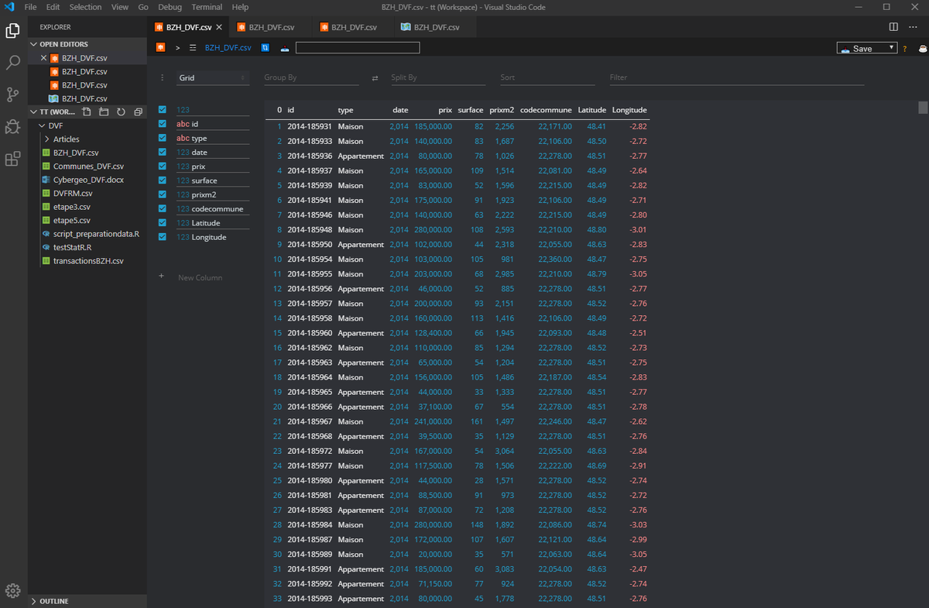Open the Explorer view in activity bar
The height and width of the screenshot is (608, 929).
13,31
